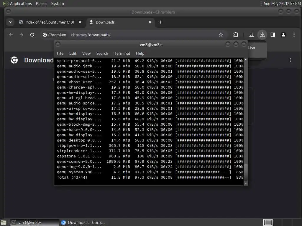Viewport: 302px width, 226px height.
Task: Click the qemu-img-9.0.0-1 line
Action: pos(150,167)
